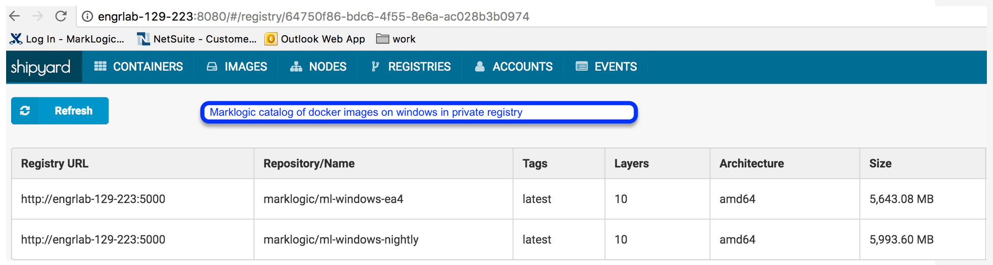Click the browser reload icon
The image size is (993, 265).
[61, 16]
